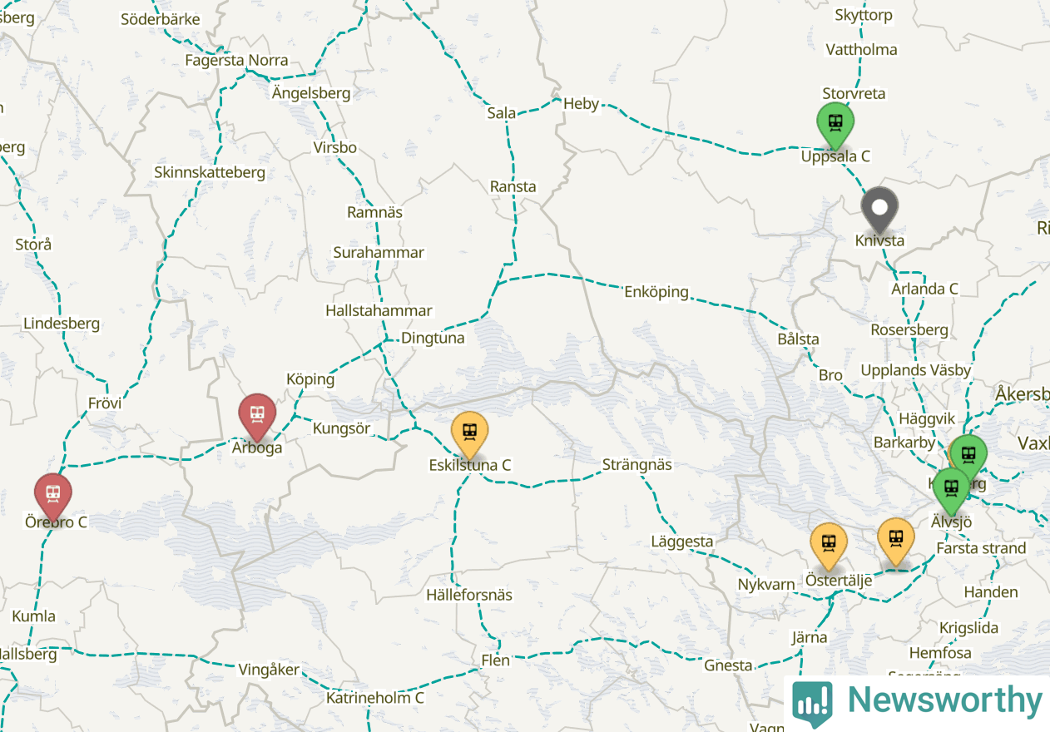Click the red Örebro C train marker

coord(53,496)
